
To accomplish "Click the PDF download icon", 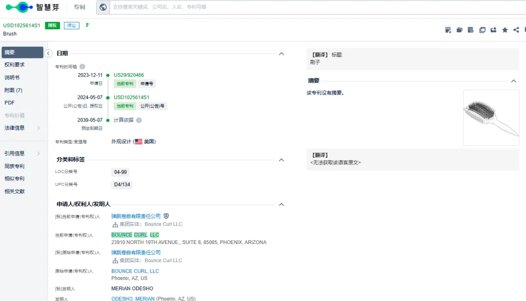I will 448,30.
